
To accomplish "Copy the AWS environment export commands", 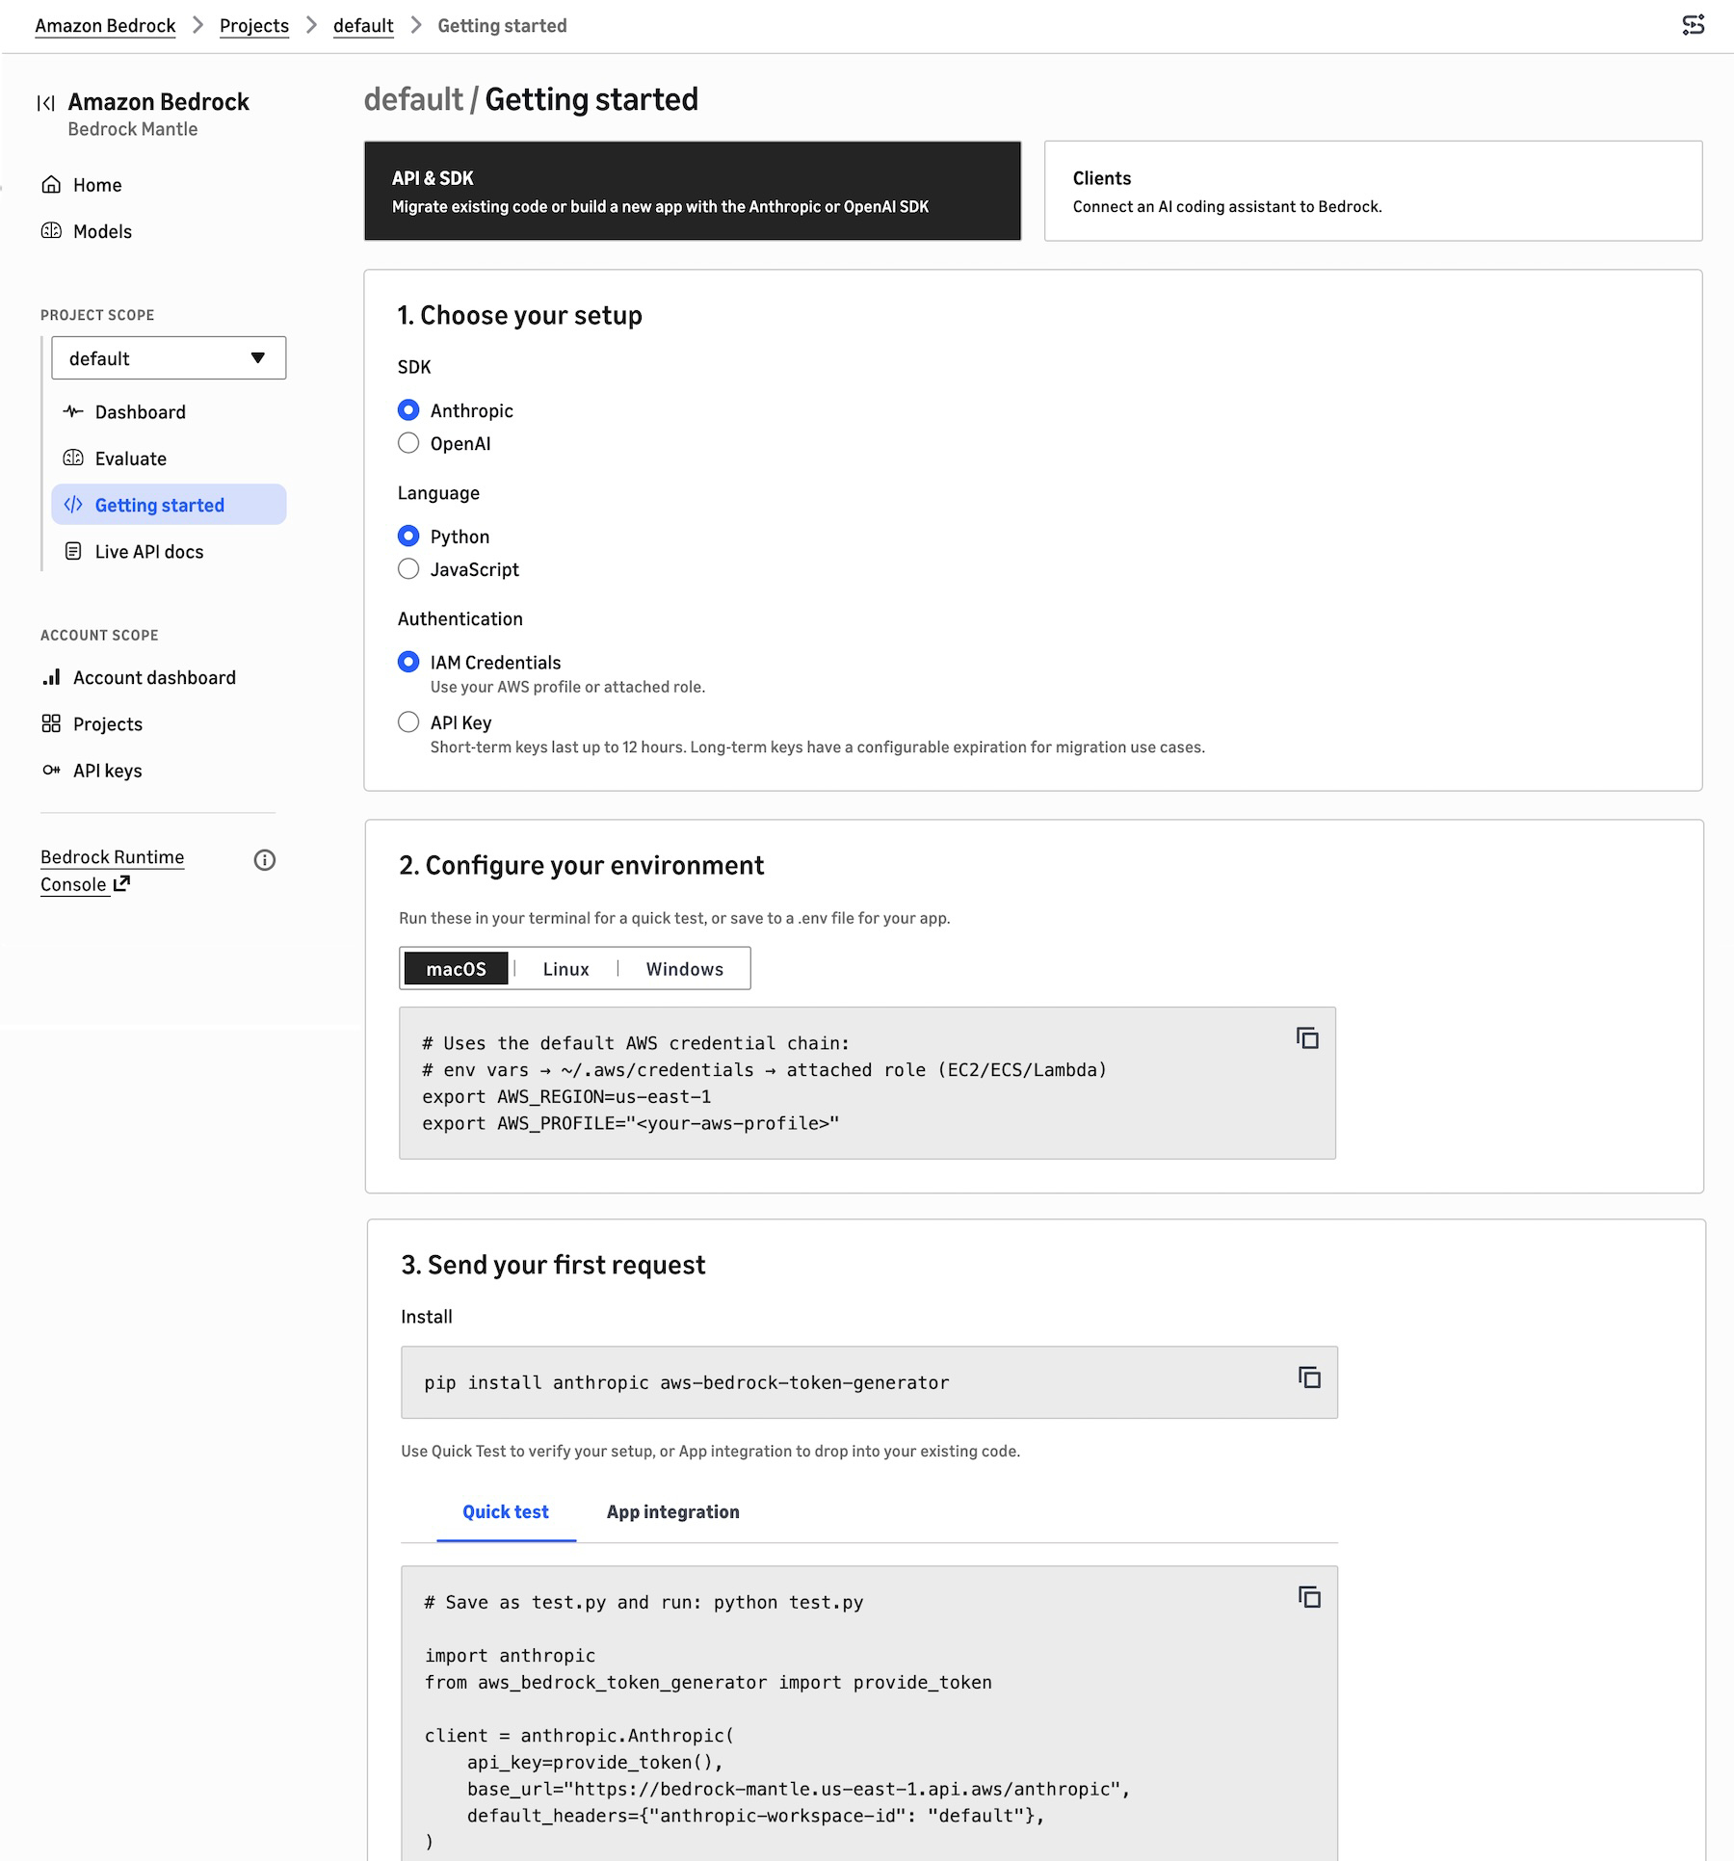I will tap(1307, 1038).
